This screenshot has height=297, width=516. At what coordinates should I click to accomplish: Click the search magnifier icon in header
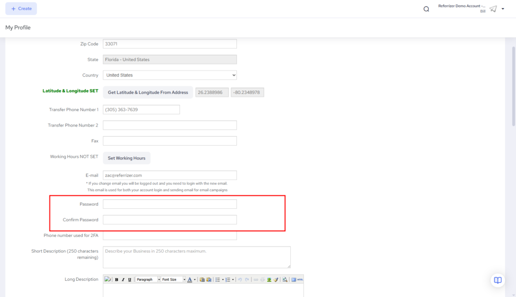coord(426,9)
